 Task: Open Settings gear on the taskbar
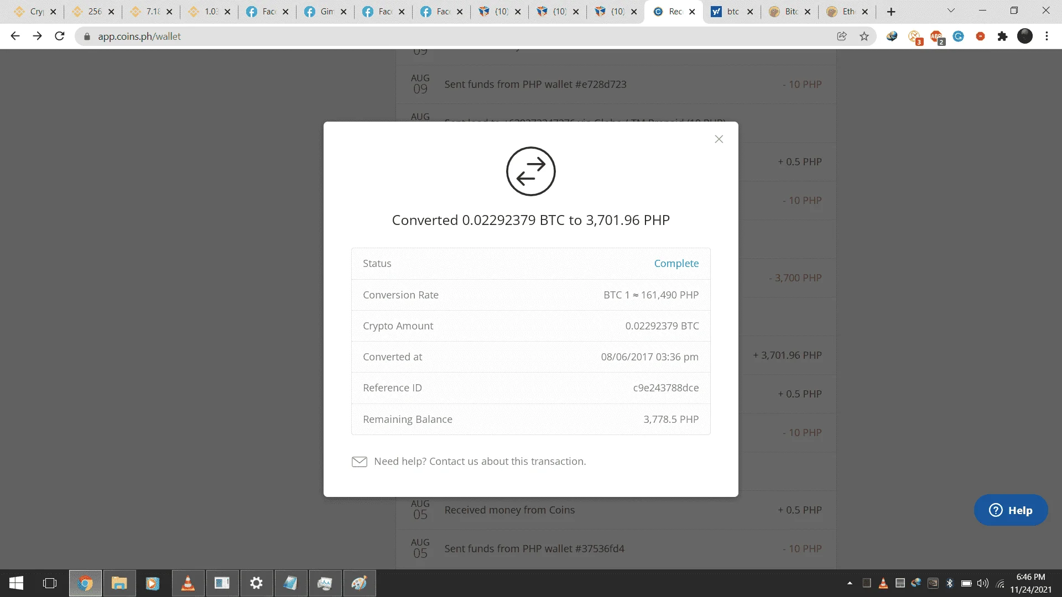click(257, 583)
